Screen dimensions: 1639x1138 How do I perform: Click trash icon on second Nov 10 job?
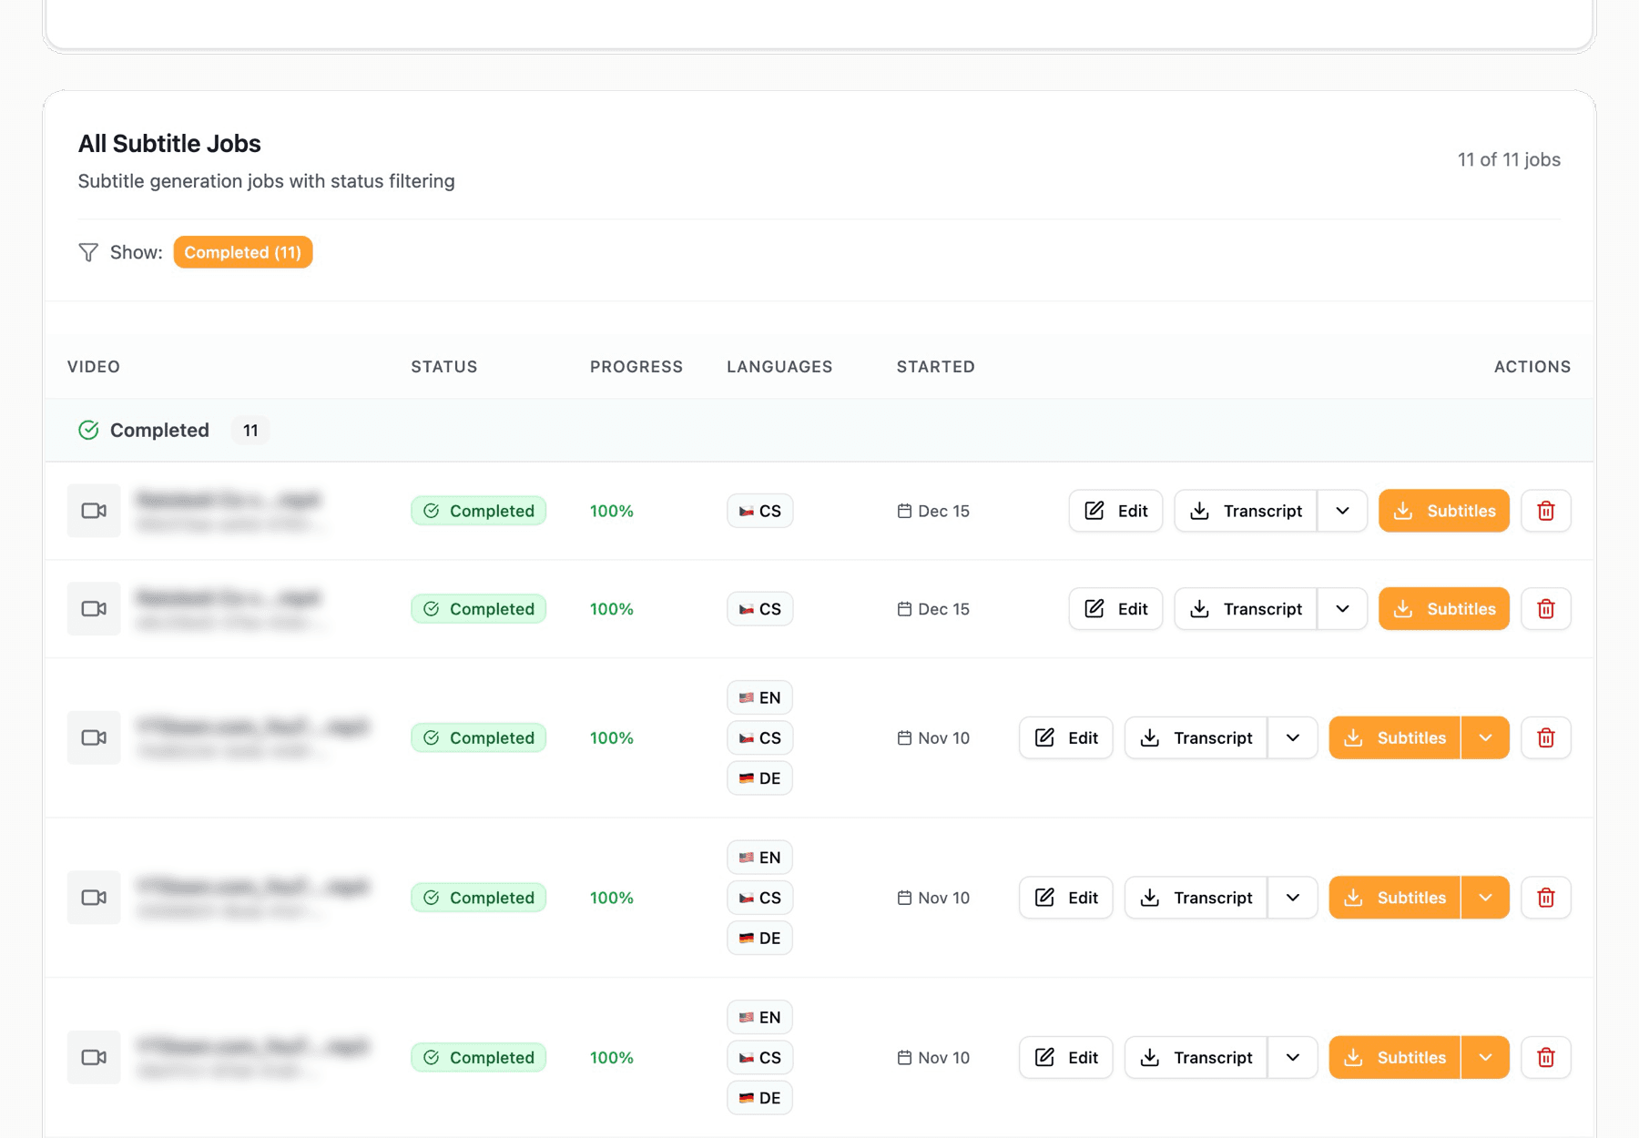click(x=1545, y=898)
